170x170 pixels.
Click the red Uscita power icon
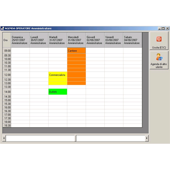(x=159, y=39)
